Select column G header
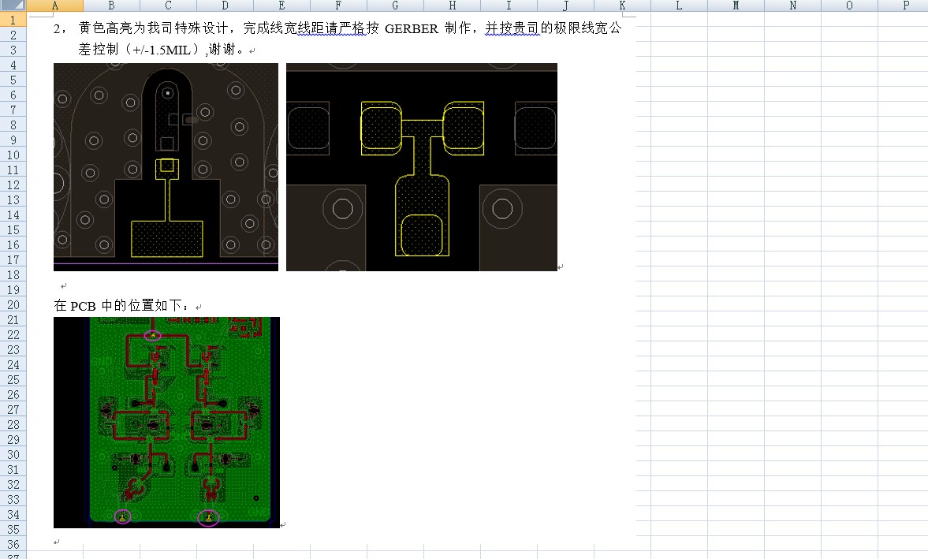The height and width of the screenshot is (559, 928). pos(396,6)
